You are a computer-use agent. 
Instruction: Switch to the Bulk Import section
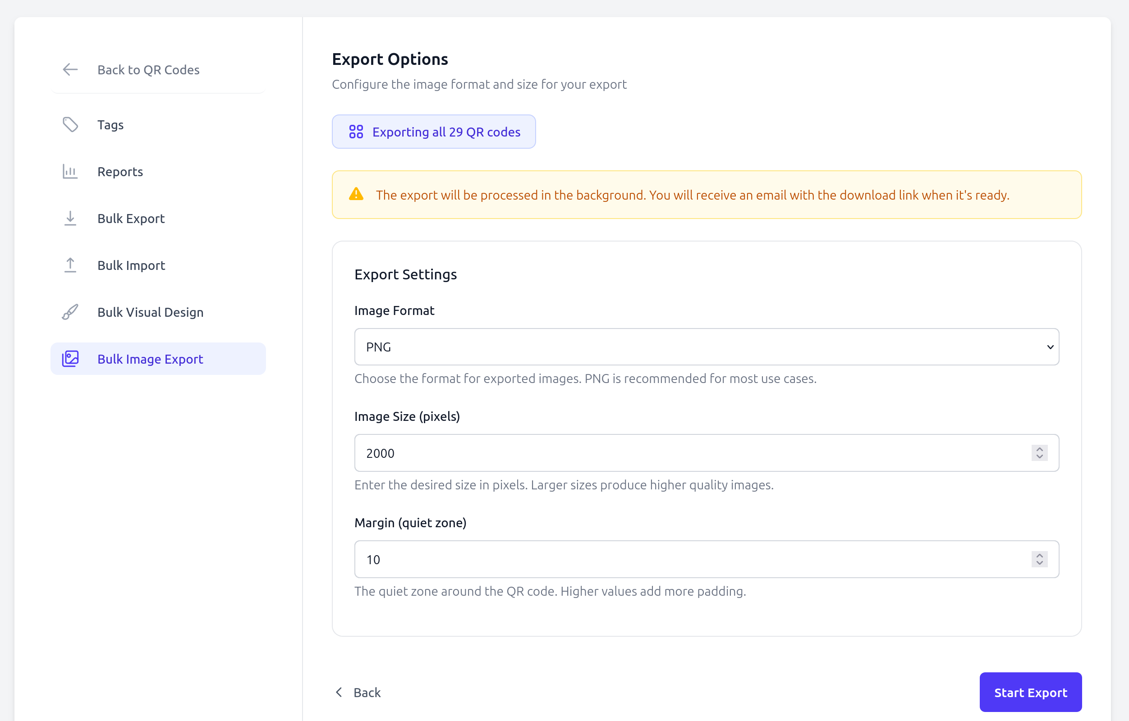click(131, 265)
